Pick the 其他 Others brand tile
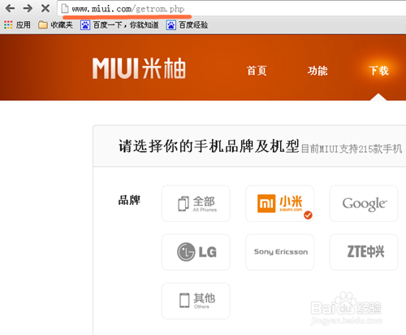Screen dimensions: 406x335 [x=196, y=301]
